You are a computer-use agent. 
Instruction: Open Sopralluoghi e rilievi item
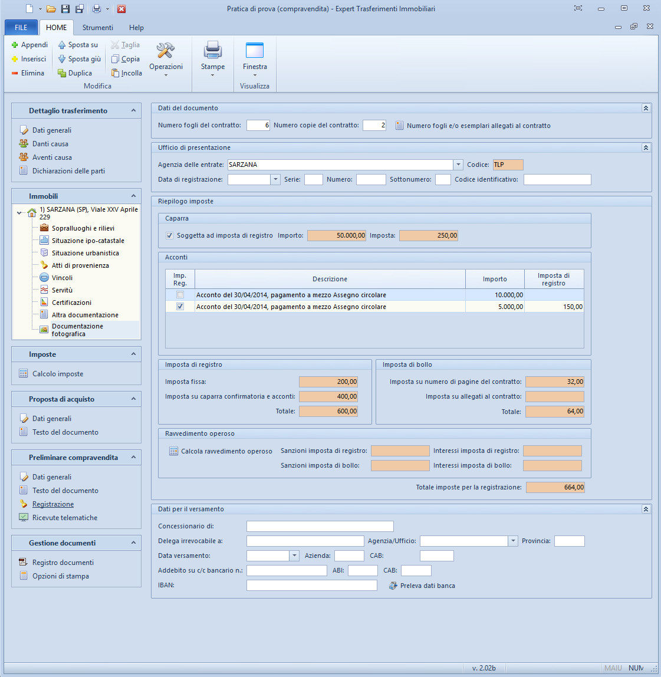[x=83, y=228]
